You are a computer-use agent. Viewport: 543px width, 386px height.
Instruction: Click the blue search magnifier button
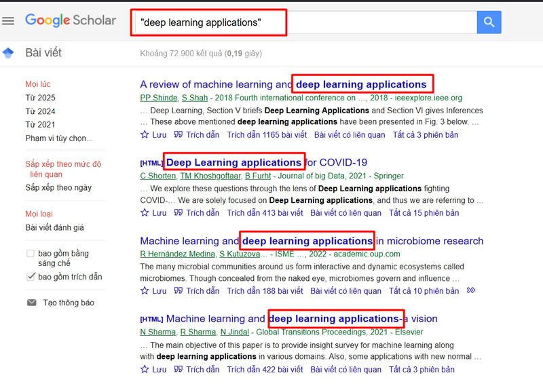(489, 22)
